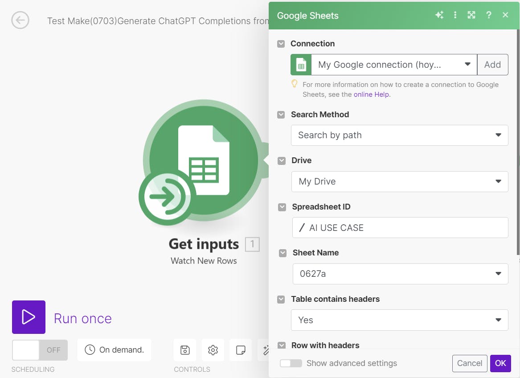Click the panel vertical scrollbar
Screen dimensions: 520x378
pos(518,142)
